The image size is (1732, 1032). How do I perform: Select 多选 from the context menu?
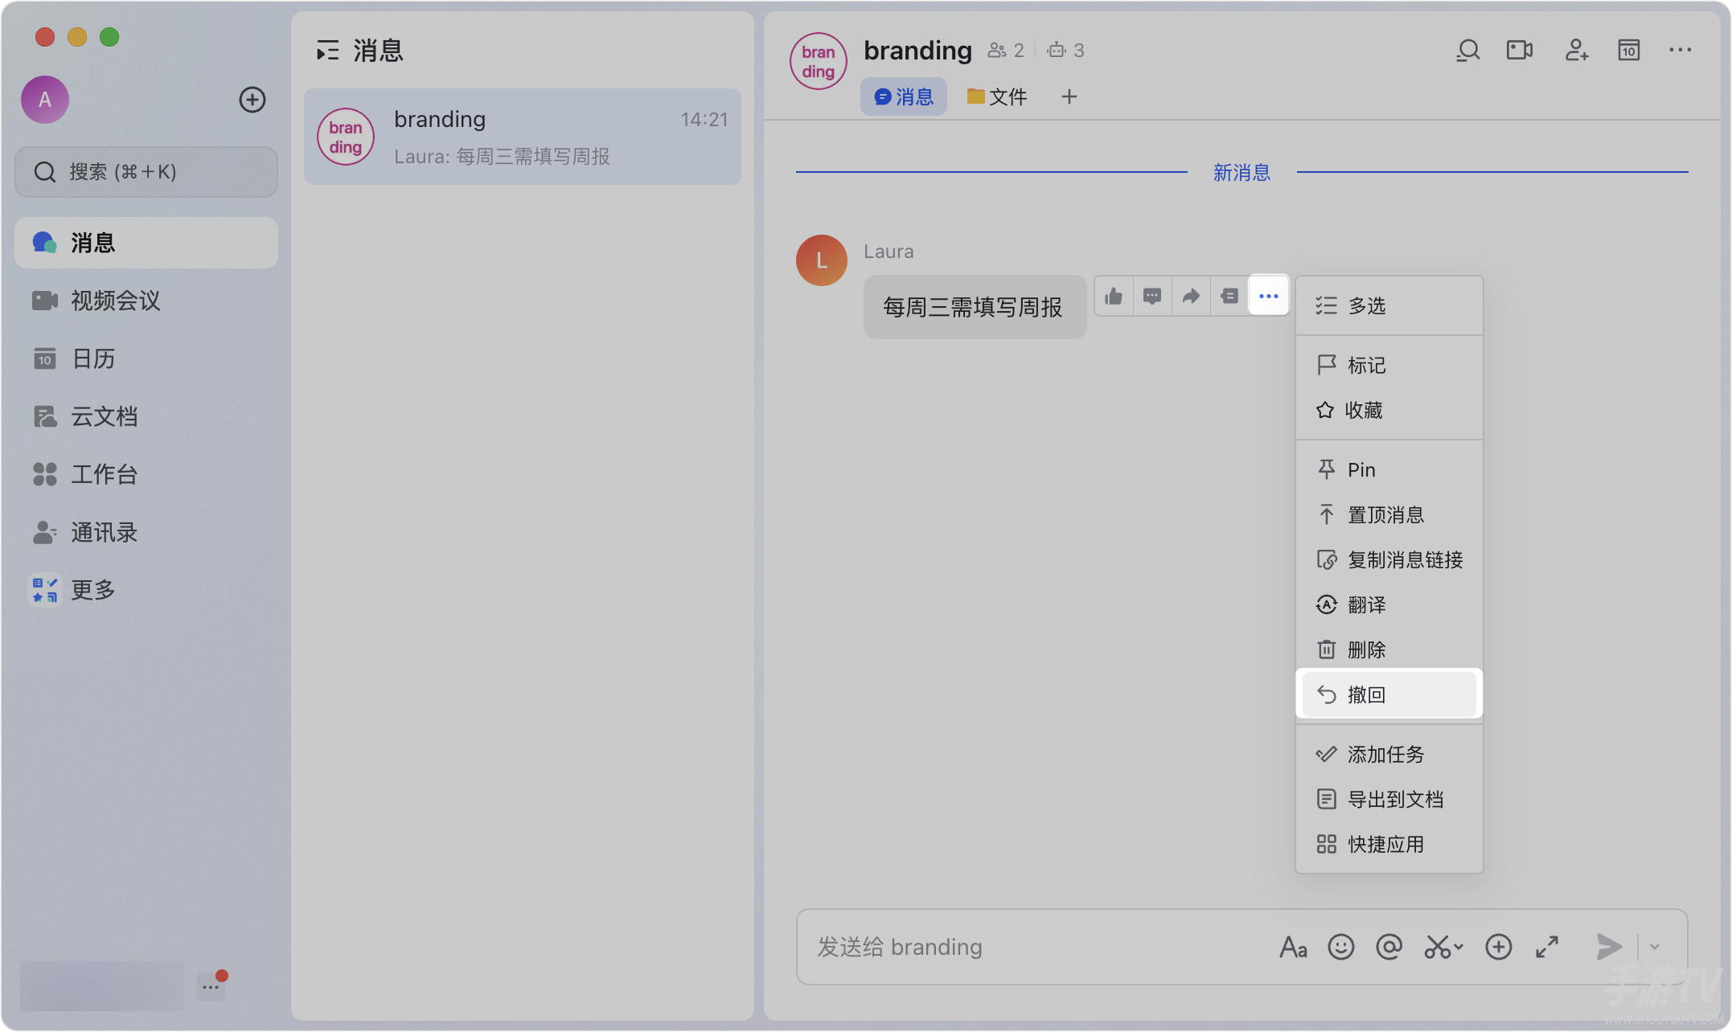click(x=1389, y=305)
